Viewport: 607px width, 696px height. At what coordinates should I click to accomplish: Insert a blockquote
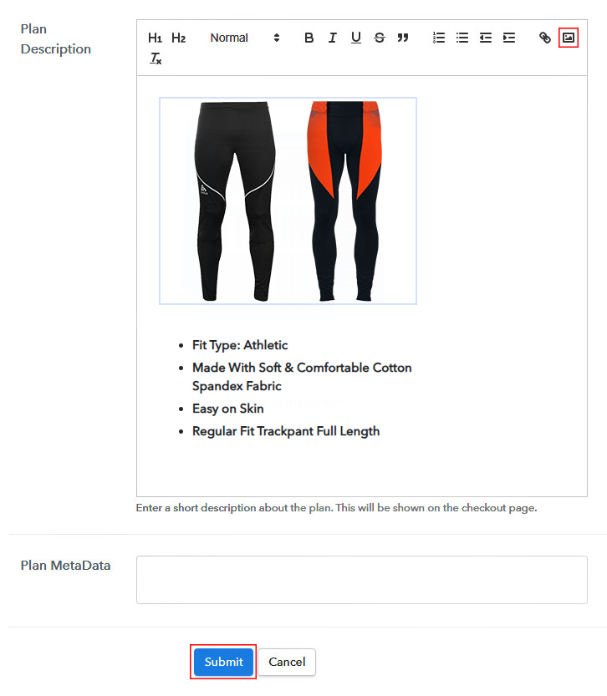point(403,38)
